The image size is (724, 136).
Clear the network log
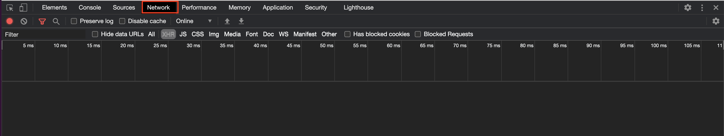tap(24, 21)
